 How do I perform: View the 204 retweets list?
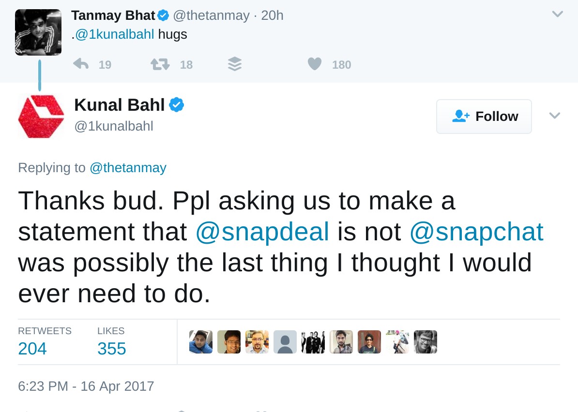32,348
